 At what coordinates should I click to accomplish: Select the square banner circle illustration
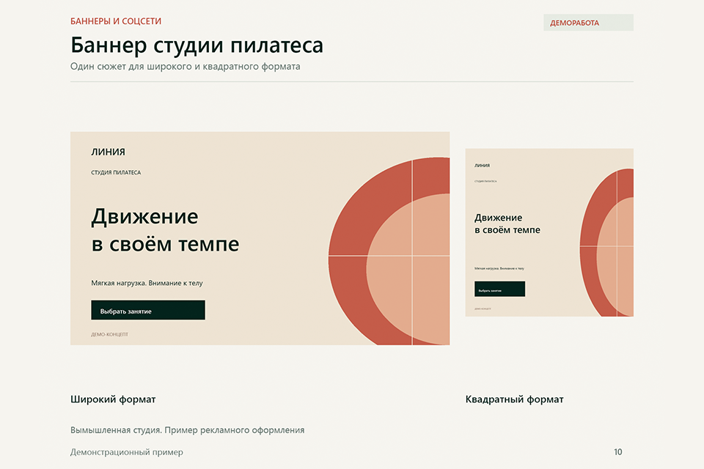click(x=606, y=243)
